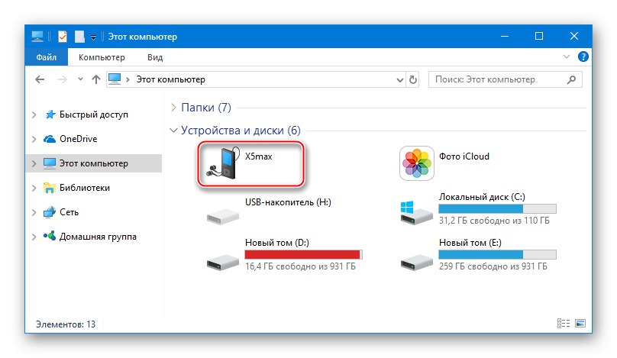Select Быстрый доступ in navigation pane
The width and height of the screenshot is (617, 358).
pyautogui.click(x=94, y=114)
